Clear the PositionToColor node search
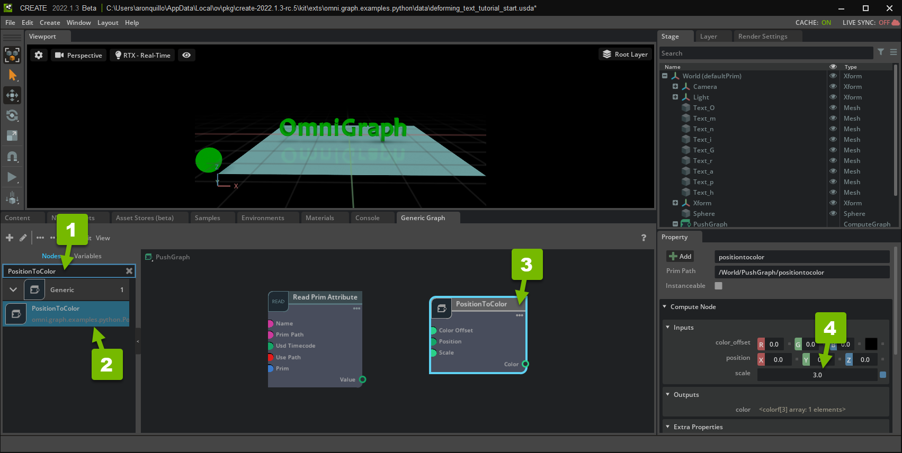The width and height of the screenshot is (902, 453). click(129, 271)
